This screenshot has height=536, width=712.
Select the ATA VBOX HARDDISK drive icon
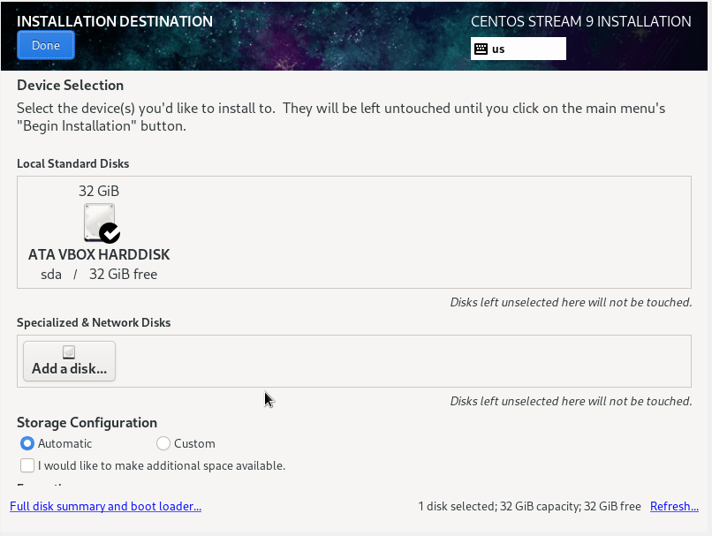102,223
